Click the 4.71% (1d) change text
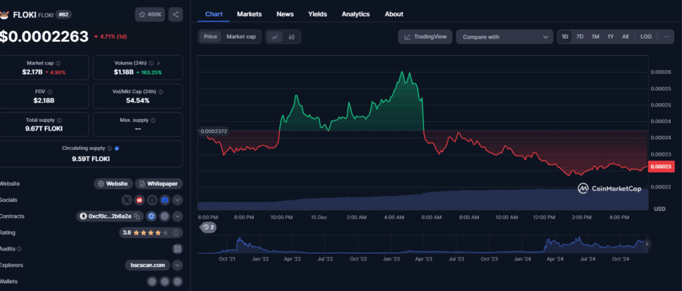 pos(111,37)
